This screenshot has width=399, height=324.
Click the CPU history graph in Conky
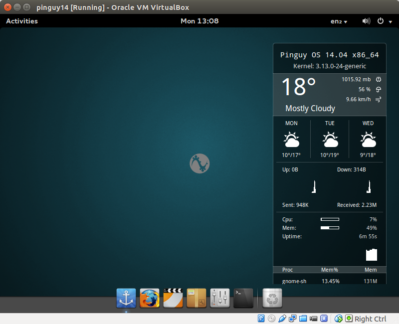tap(372, 255)
